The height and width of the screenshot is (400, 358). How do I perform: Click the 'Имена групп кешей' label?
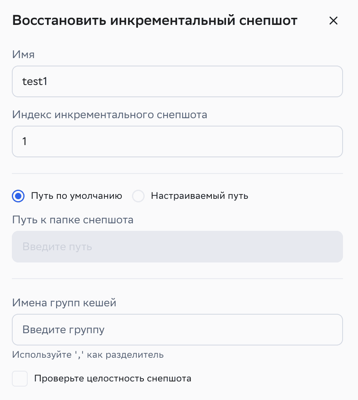[x=64, y=303]
